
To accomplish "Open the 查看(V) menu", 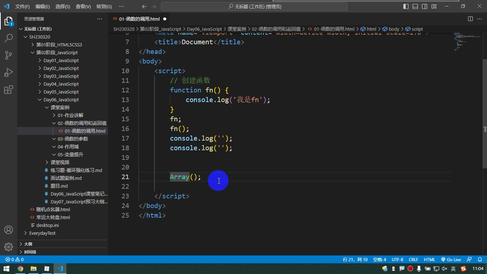I will point(83,6).
